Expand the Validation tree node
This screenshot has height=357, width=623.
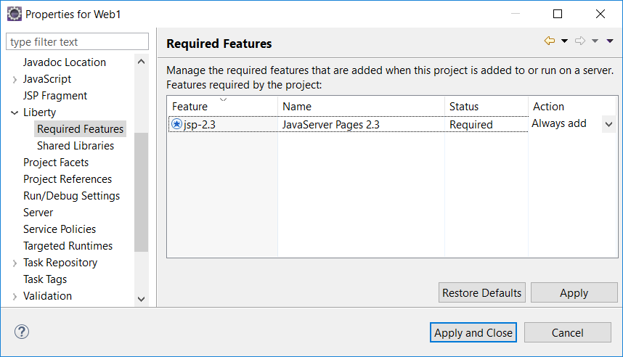click(15, 296)
